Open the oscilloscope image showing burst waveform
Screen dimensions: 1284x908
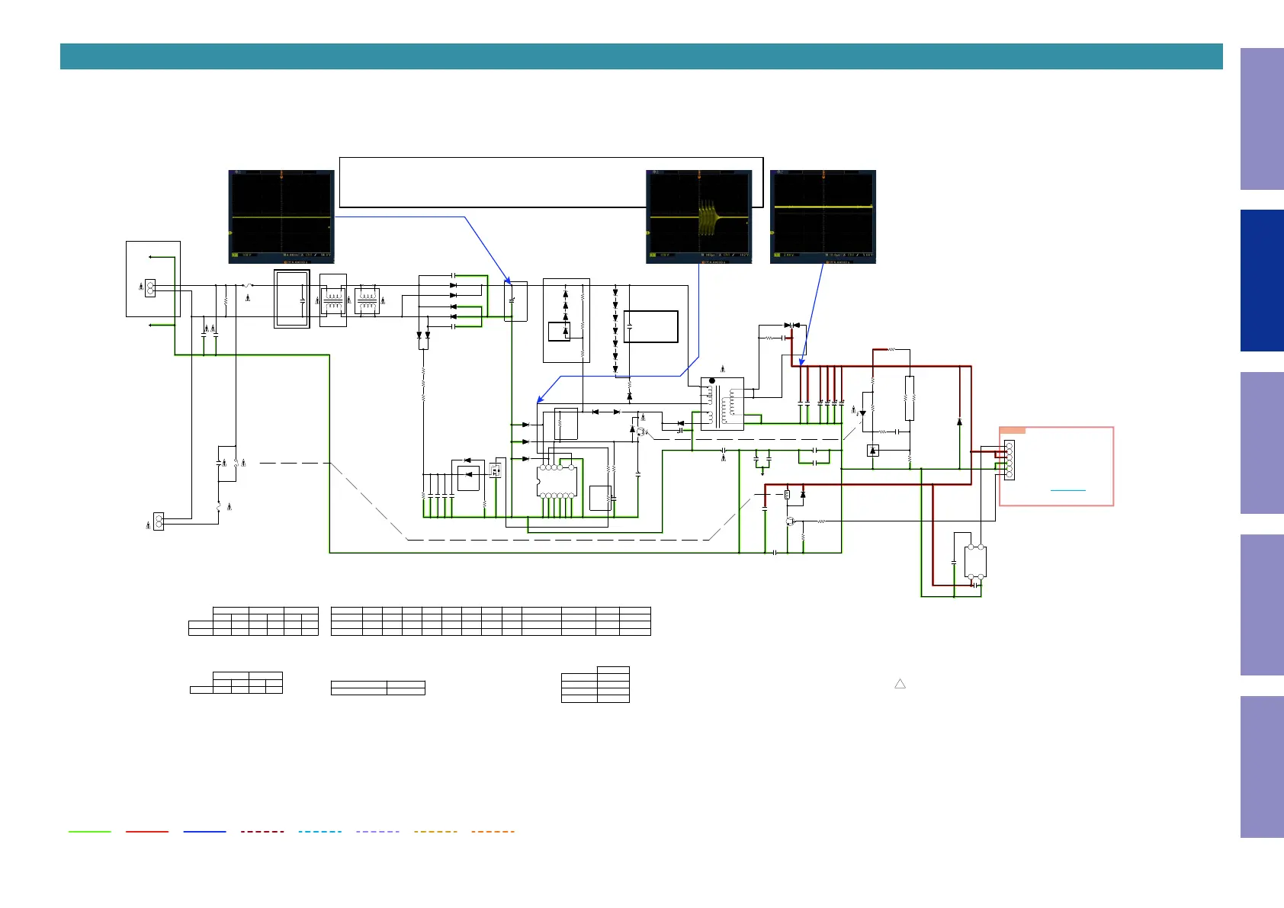[x=698, y=217]
